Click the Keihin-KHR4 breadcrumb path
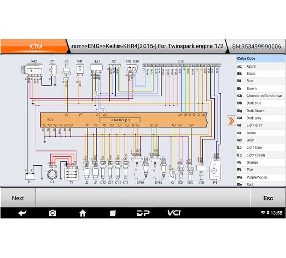 click(147, 46)
